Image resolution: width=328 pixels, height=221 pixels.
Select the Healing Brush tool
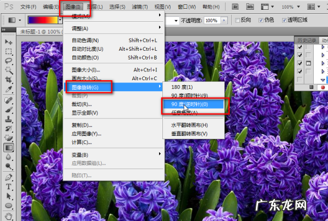click(x=9, y=100)
